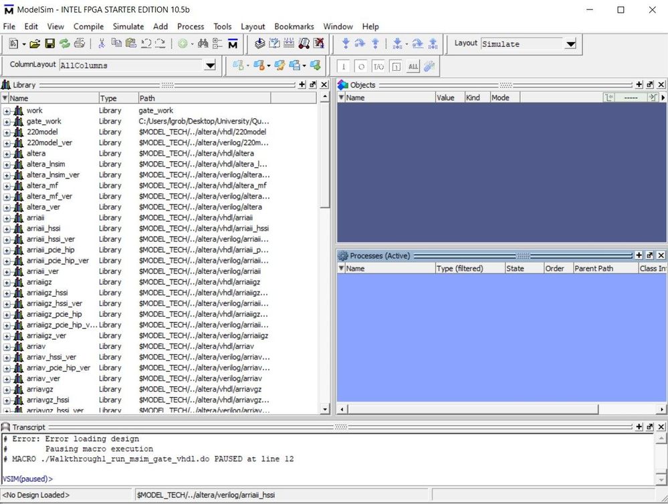Image resolution: width=668 pixels, height=504 pixels.
Task: Click the Print icon in toolbar
Action: click(x=79, y=43)
